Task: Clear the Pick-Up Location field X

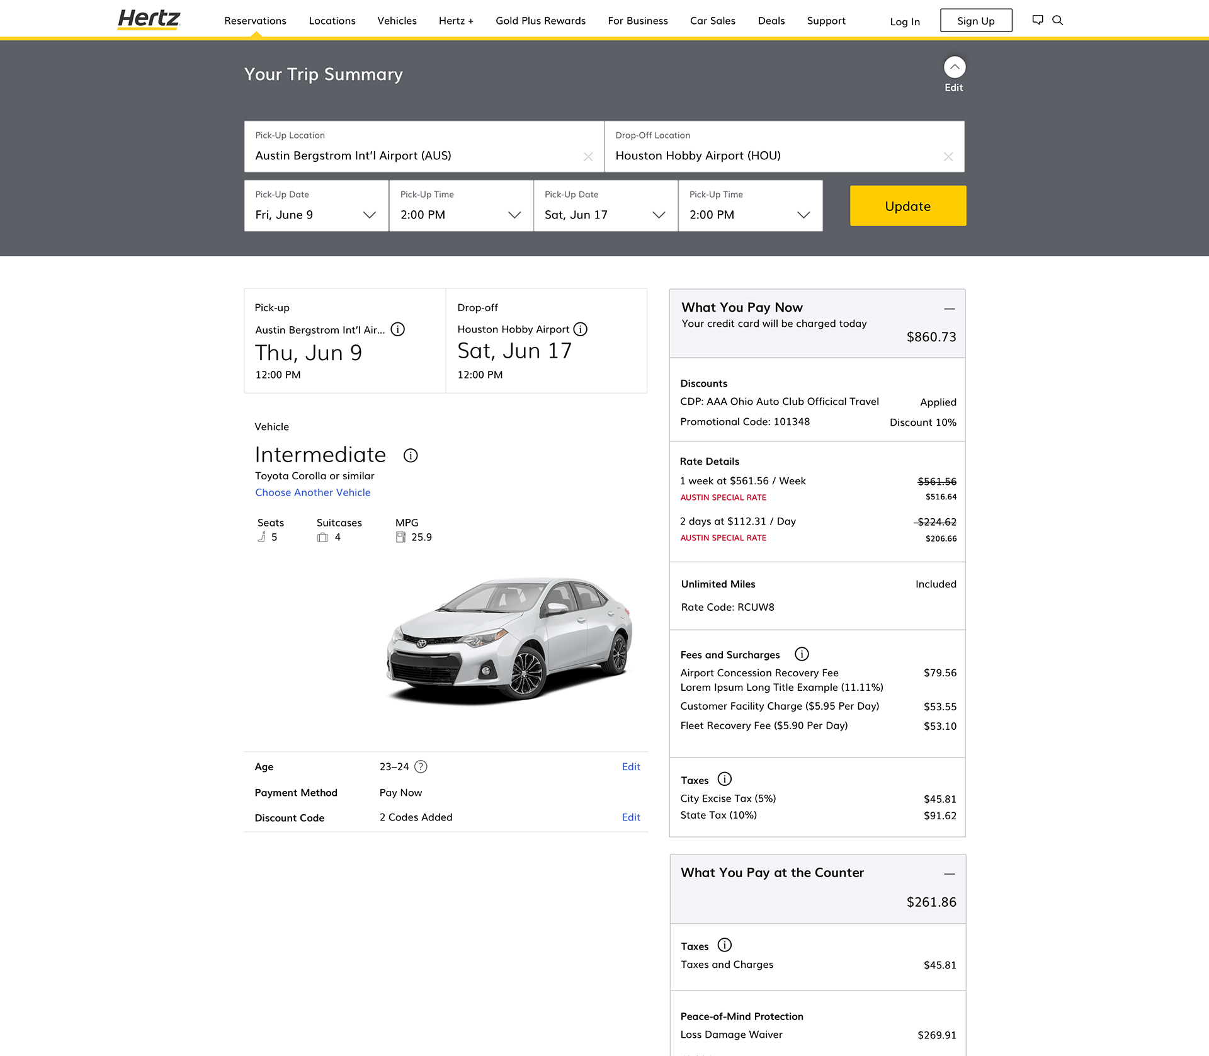Action: coord(588,156)
